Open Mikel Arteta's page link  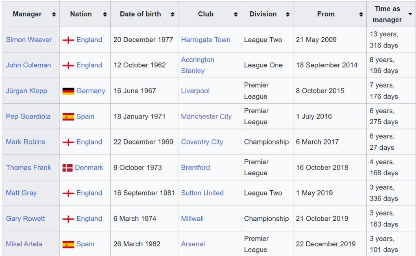(24, 244)
